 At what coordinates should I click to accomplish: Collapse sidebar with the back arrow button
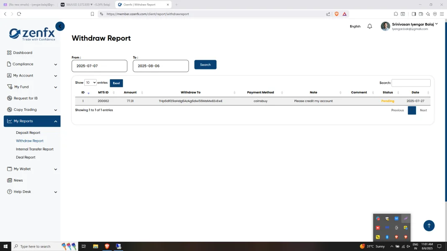pyautogui.click(x=60, y=26)
